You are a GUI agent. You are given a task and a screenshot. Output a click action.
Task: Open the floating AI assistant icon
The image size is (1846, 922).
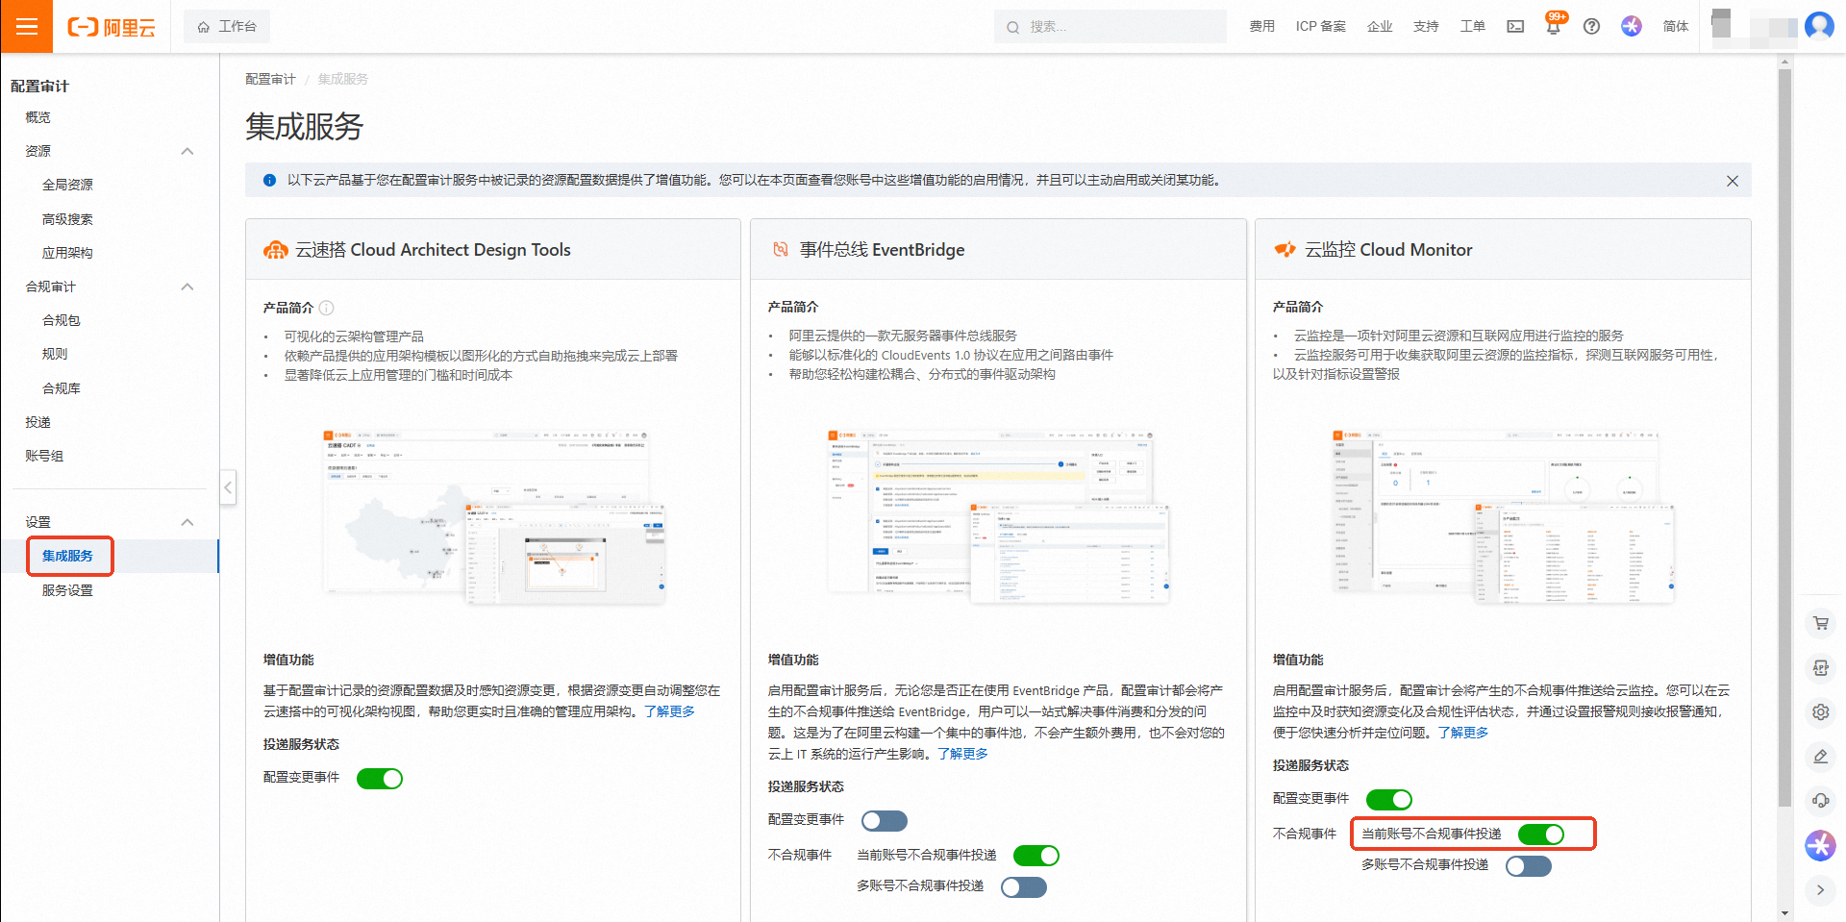[x=1820, y=845]
